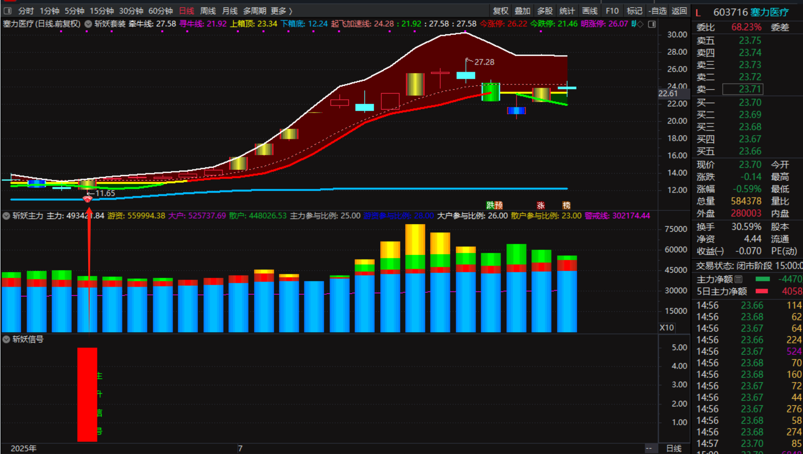Expand the 斩妖信号 indicator menu

click(x=6, y=339)
